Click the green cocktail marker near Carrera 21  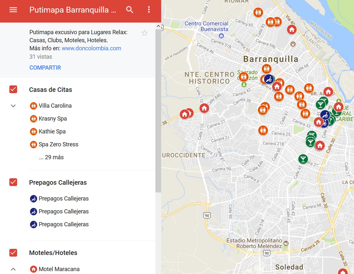pyautogui.click(x=303, y=159)
